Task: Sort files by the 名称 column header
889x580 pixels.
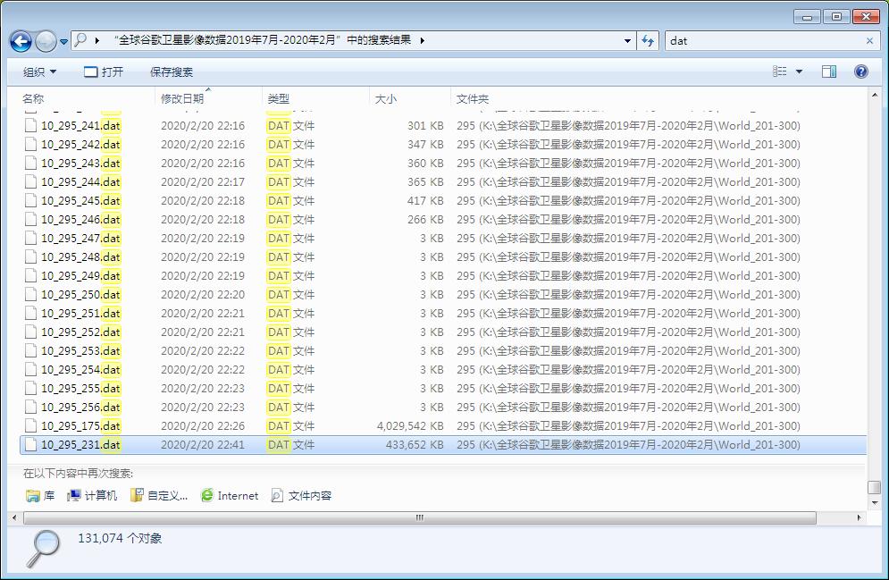Action: pos(33,98)
